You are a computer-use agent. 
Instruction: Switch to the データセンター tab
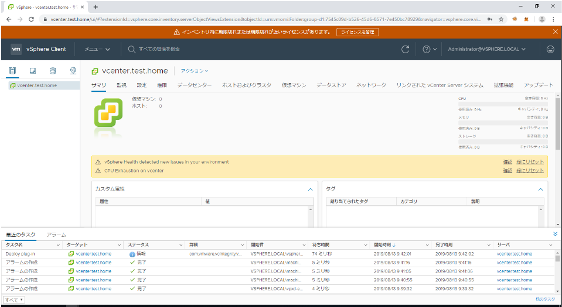194,85
